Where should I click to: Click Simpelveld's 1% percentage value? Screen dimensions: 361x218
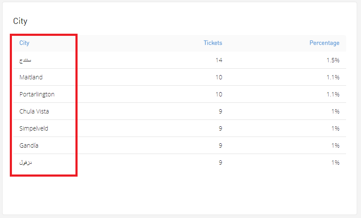tap(335, 128)
